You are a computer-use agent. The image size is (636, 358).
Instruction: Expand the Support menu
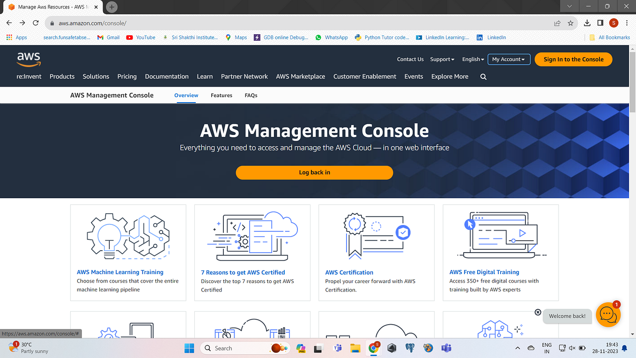[x=442, y=59]
